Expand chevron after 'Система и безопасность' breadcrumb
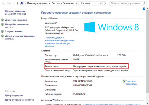This screenshot has height=105, width=149. pos(79,4)
